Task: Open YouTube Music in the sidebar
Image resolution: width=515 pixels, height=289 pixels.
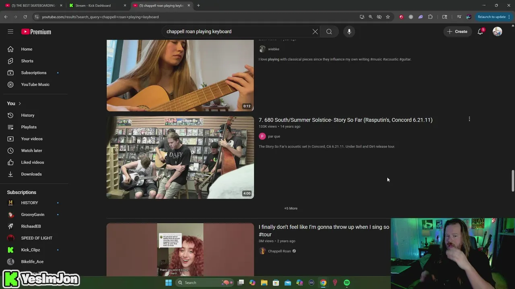Action: [x=34, y=84]
